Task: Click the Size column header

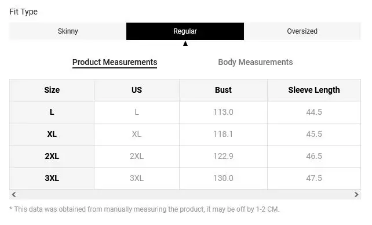Action: pos(52,90)
